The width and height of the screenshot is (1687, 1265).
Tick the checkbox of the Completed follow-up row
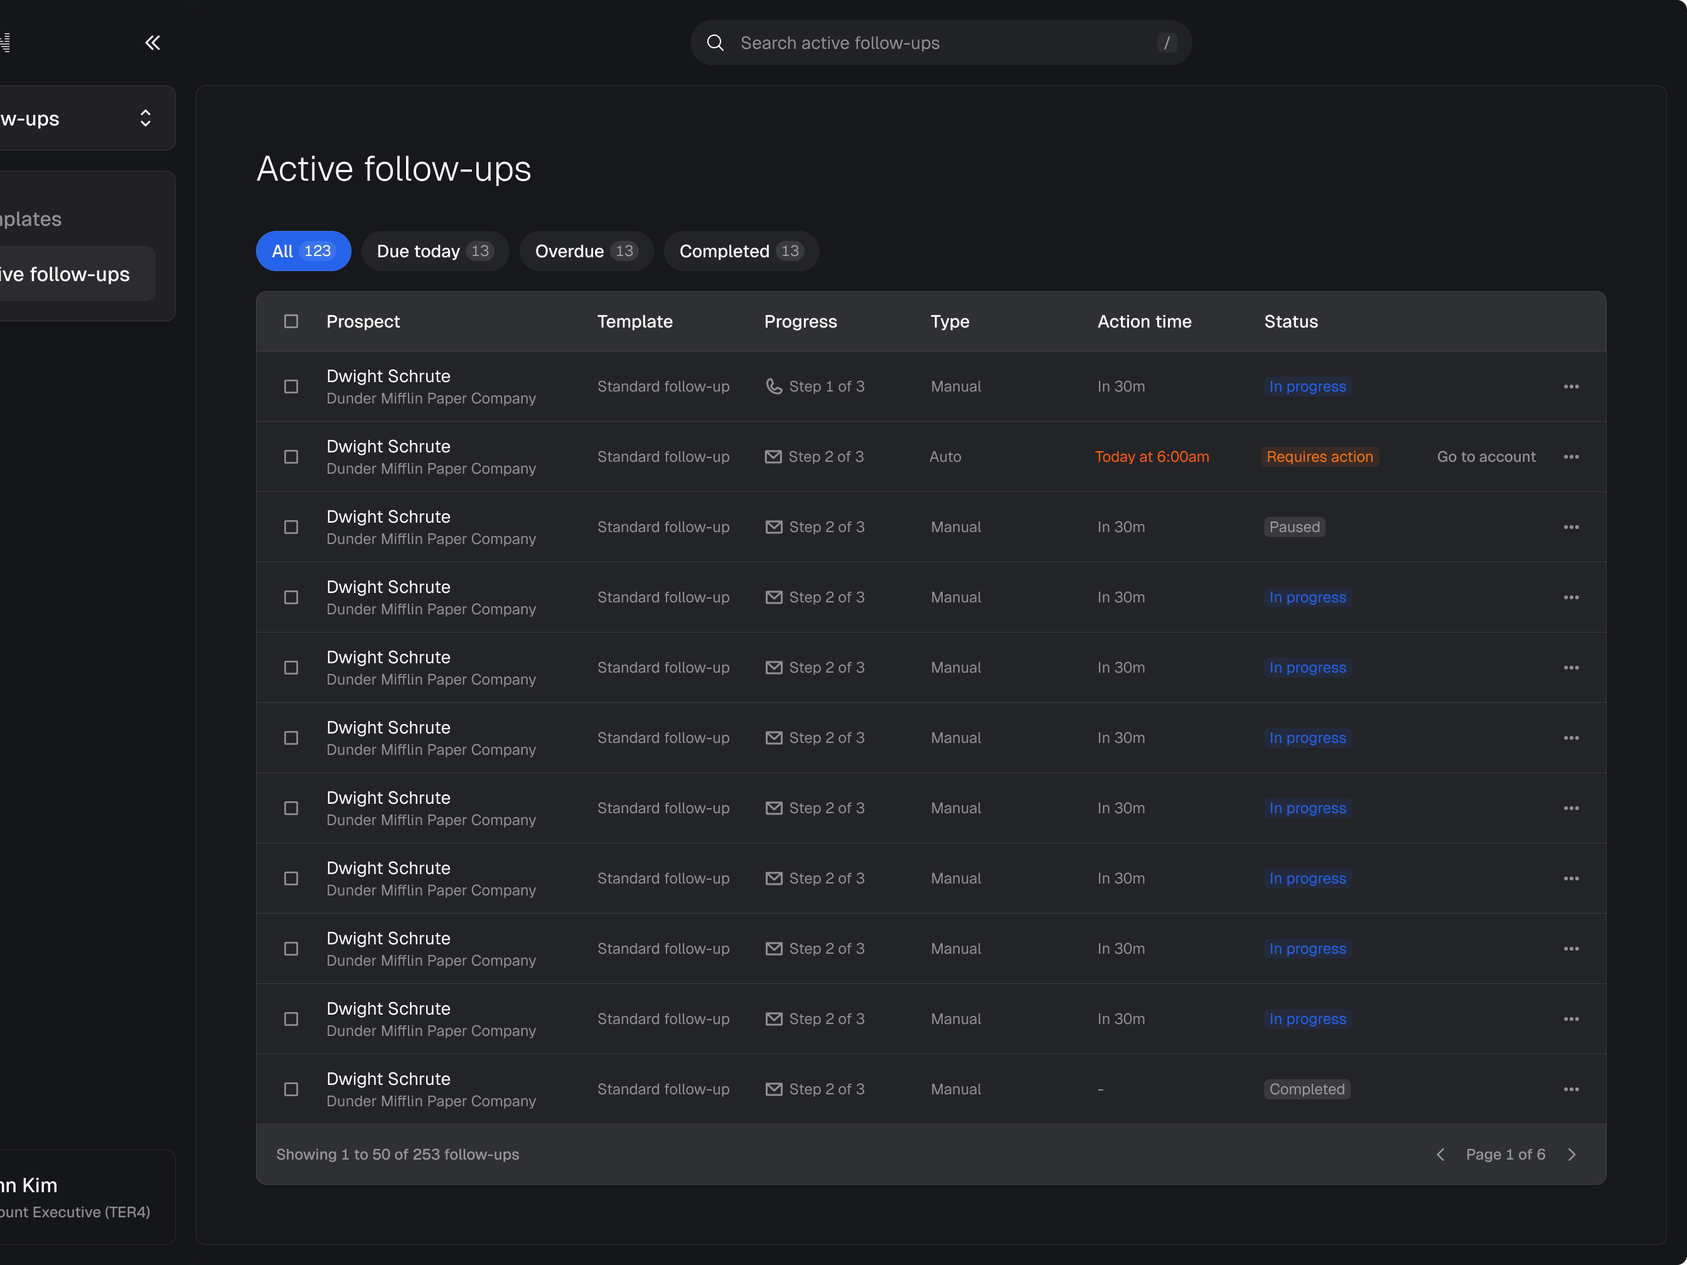click(291, 1089)
